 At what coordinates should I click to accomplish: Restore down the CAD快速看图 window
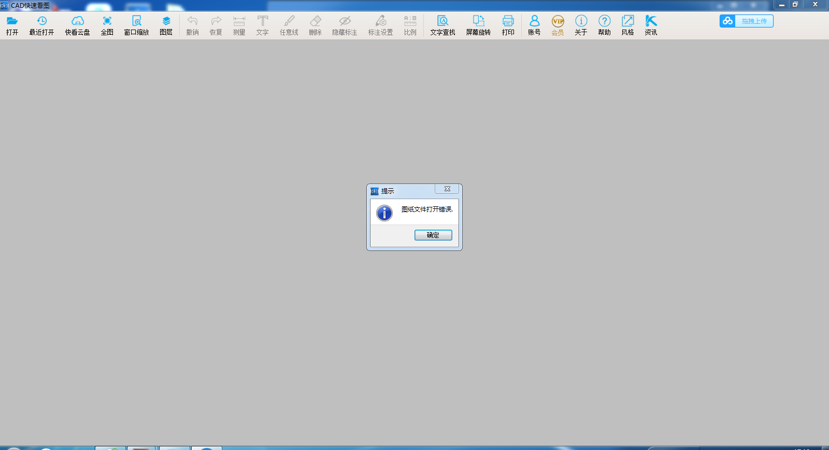coord(795,5)
